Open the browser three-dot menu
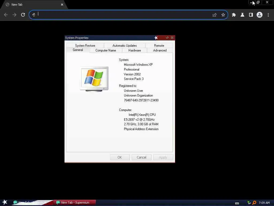The height and width of the screenshot is (206, 274). (268, 15)
